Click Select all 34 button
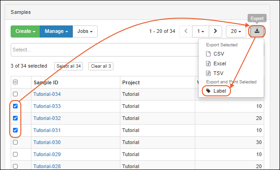Image resolution: width=280 pixels, height=170 pixels. click(68, 66)
